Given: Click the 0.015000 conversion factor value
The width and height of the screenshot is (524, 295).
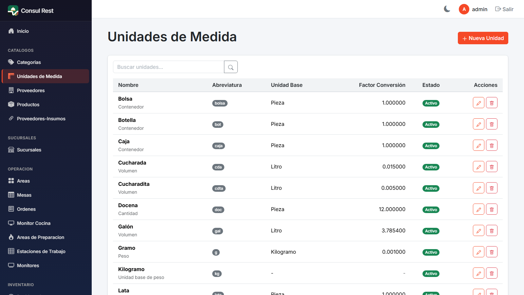Looking at the screenshot, I should click(394, 167).
